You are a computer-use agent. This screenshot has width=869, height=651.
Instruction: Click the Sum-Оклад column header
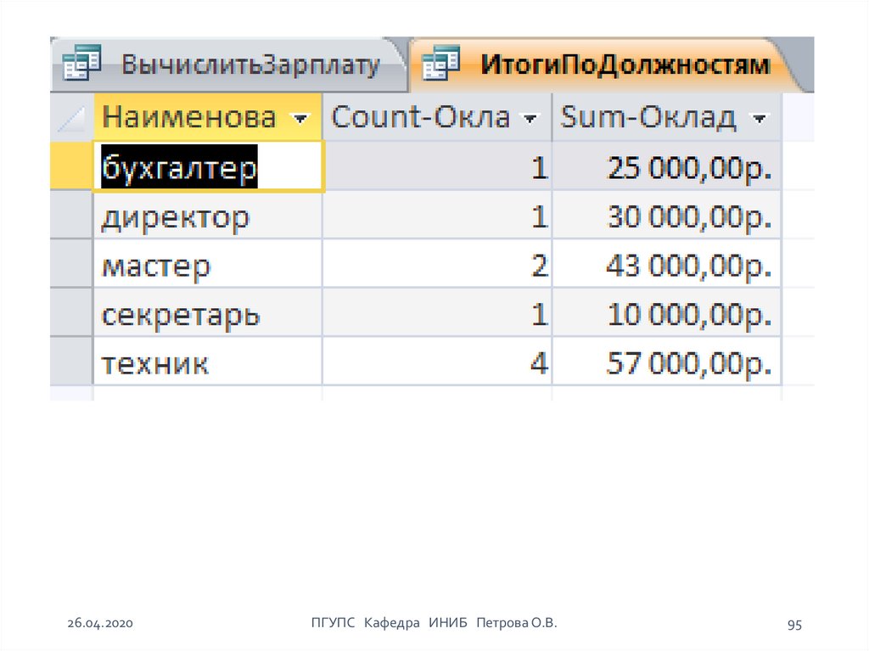point(649,118)
